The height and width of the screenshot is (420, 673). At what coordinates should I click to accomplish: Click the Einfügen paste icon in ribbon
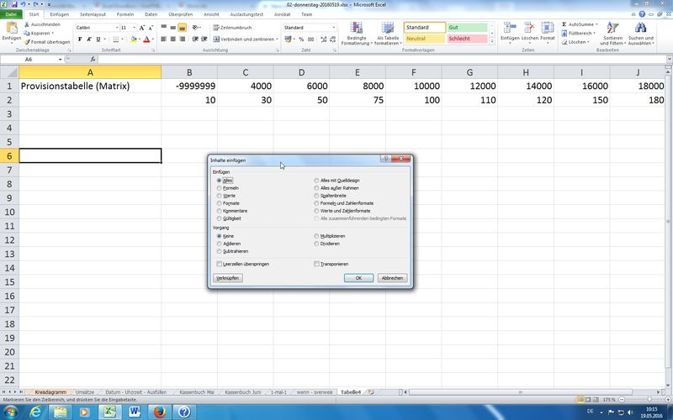[12, 32]
